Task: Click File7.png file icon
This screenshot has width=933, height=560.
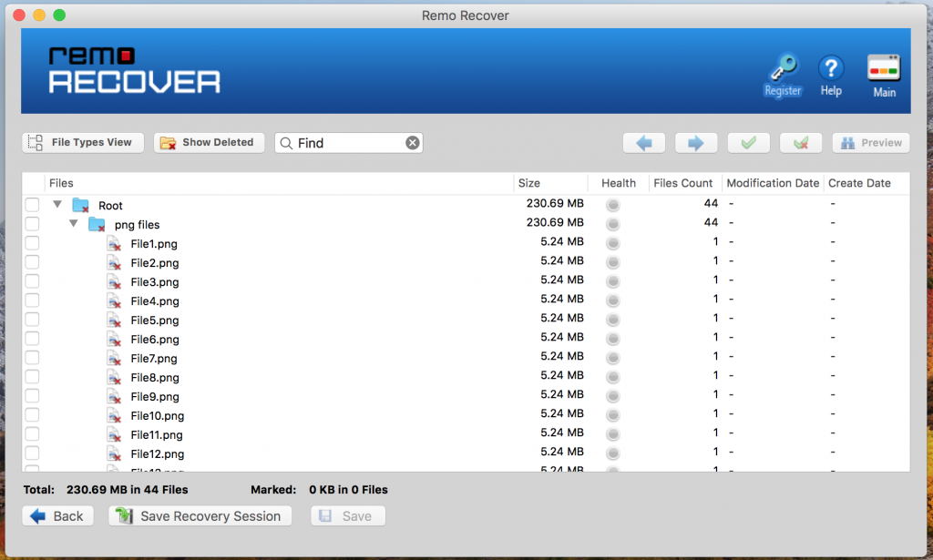Action: coord(114,358)
